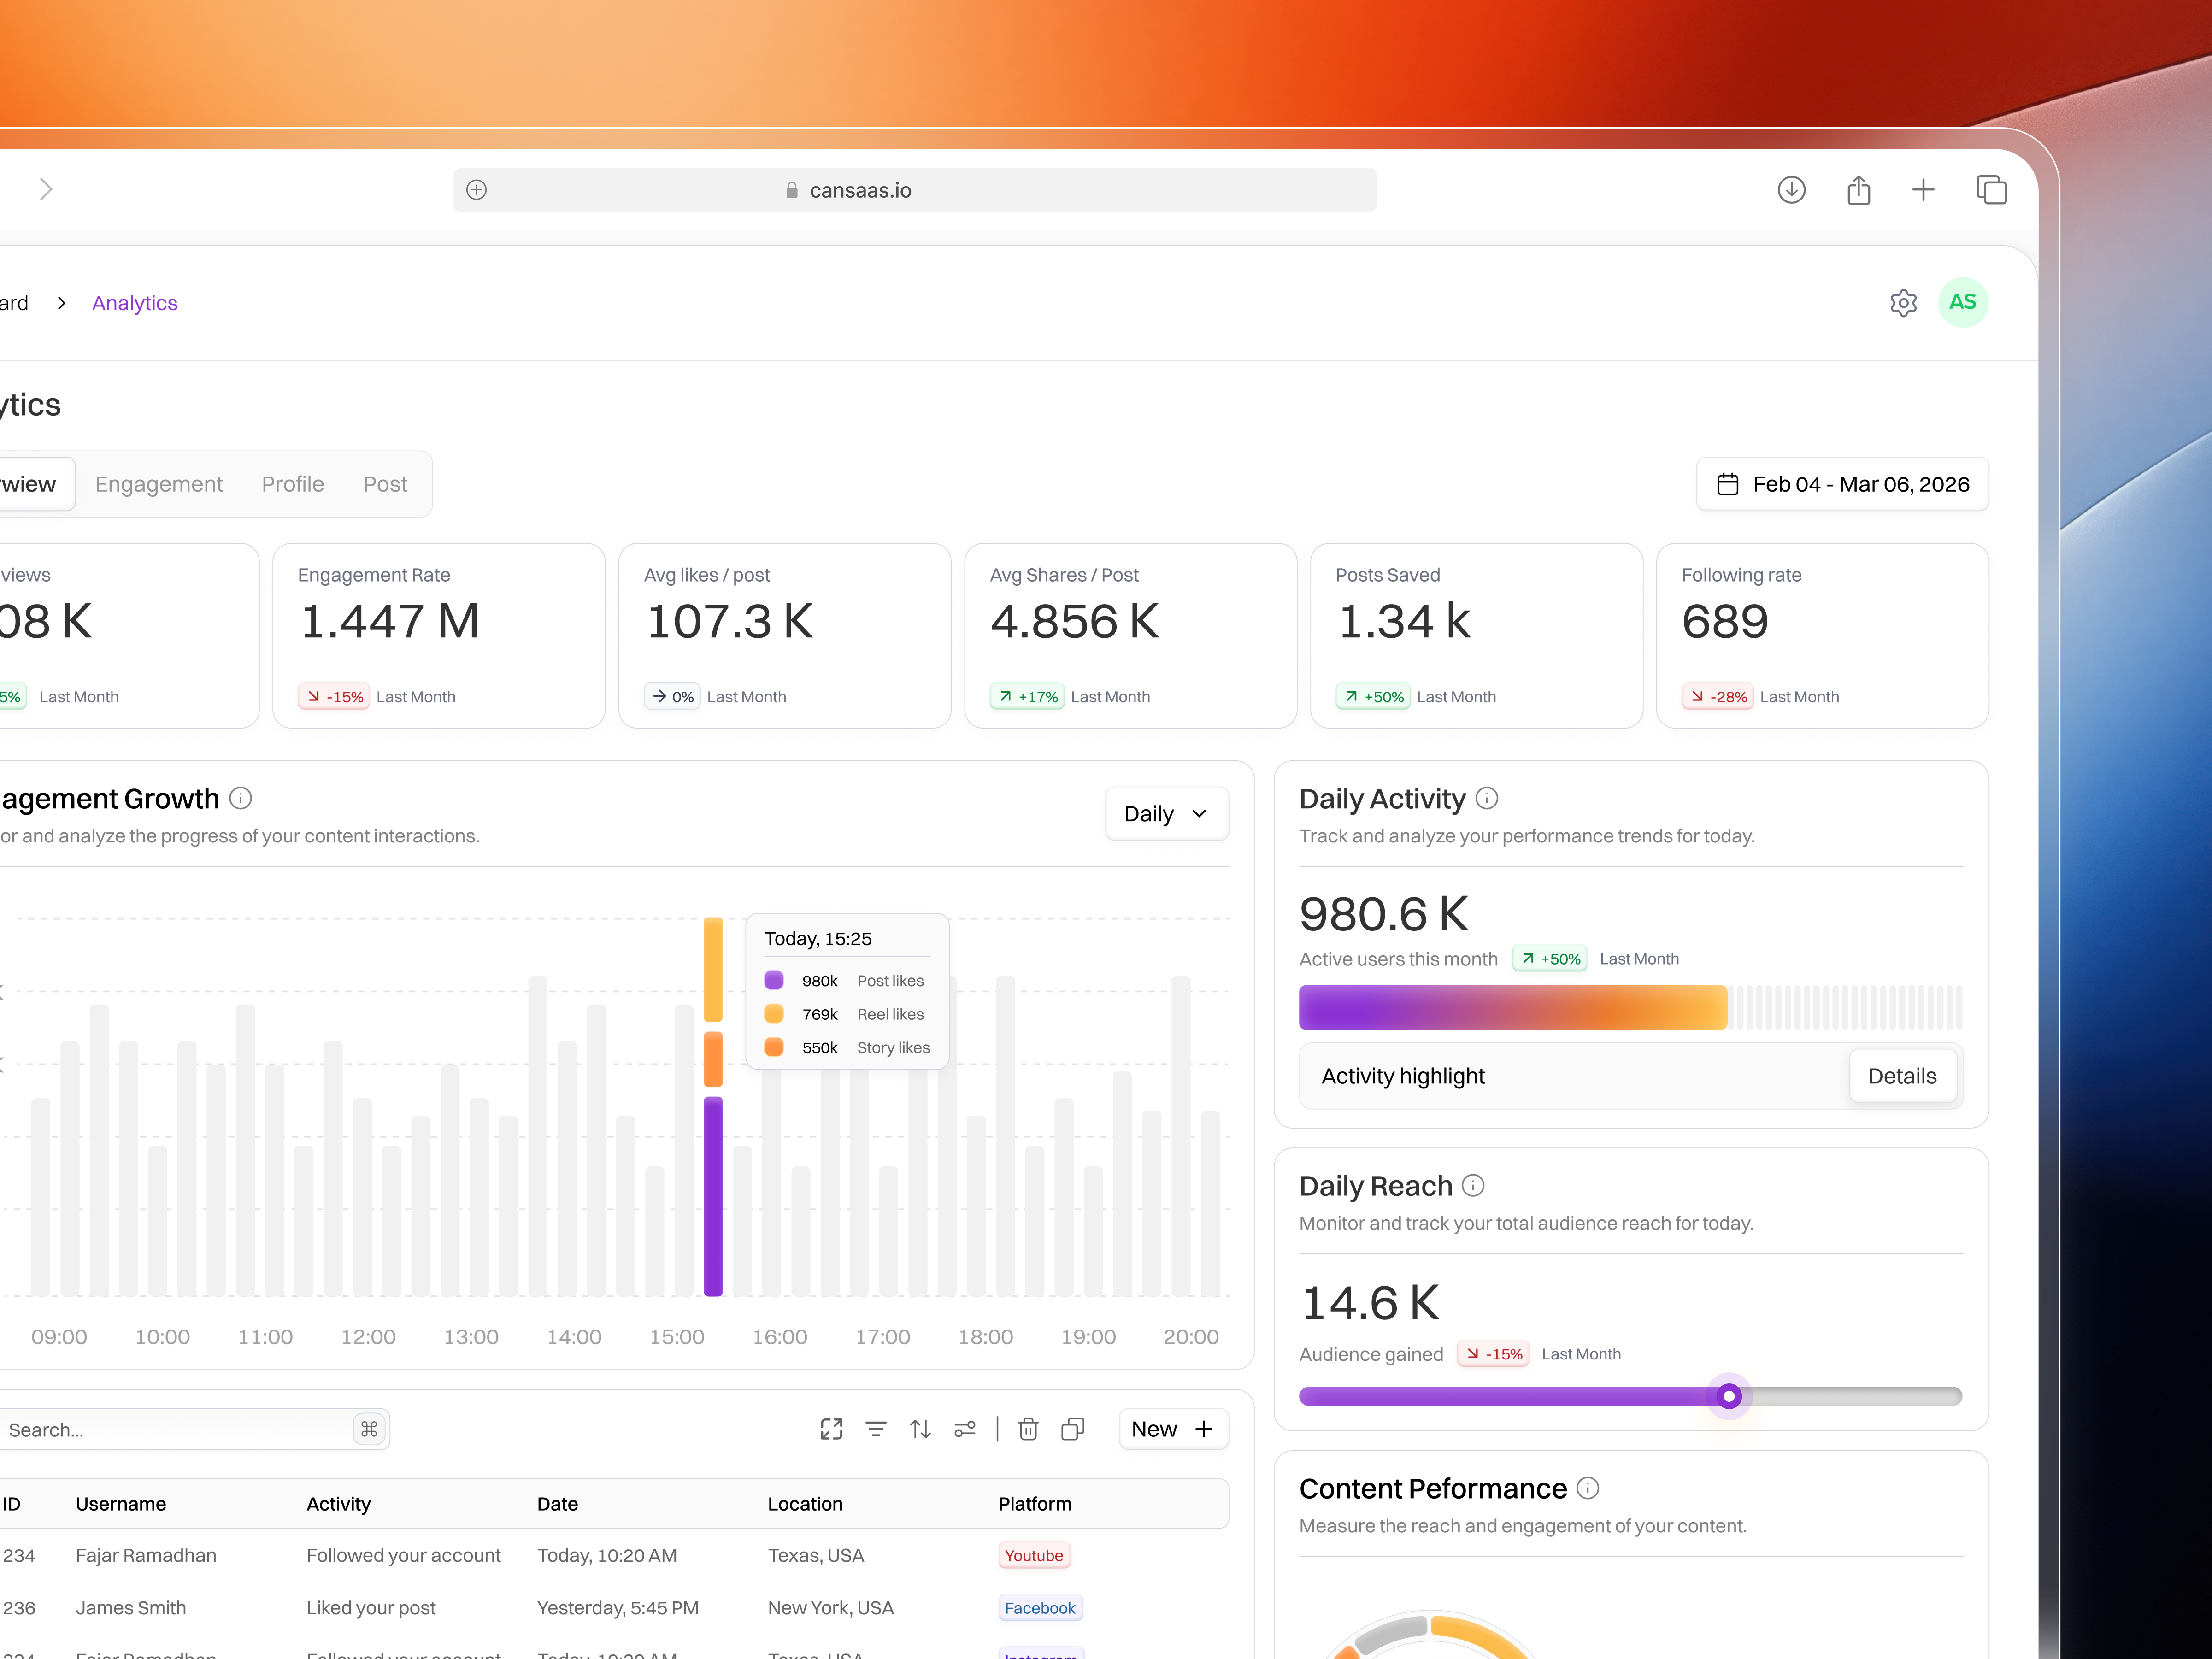Screen dimensions: 2212x1659
Task: Open a new tab with plus icon
Action: [1923, 190]
